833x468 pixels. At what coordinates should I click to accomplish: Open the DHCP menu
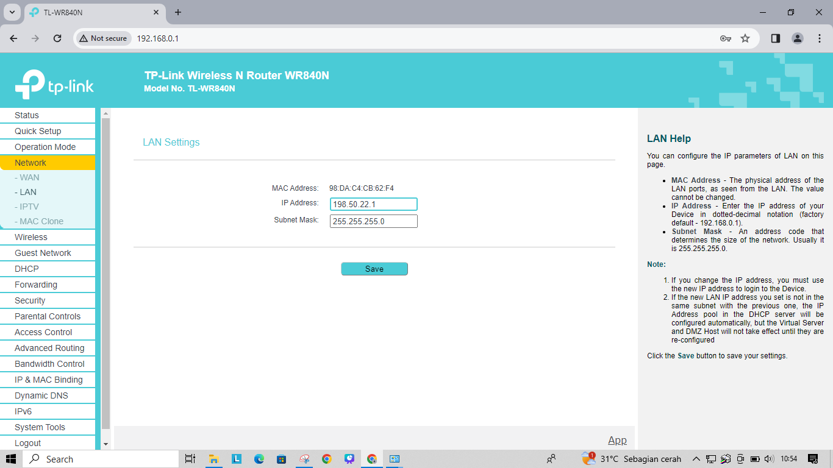pyautogui.click(x=48, y=269)
